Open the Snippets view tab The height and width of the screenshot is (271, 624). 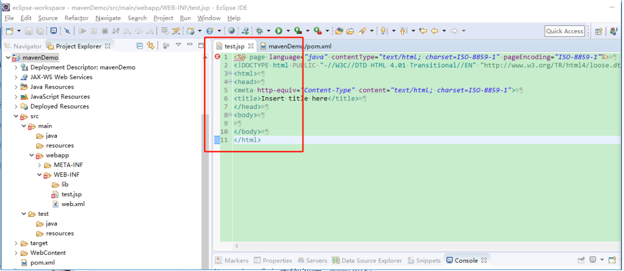click(423, 260)
